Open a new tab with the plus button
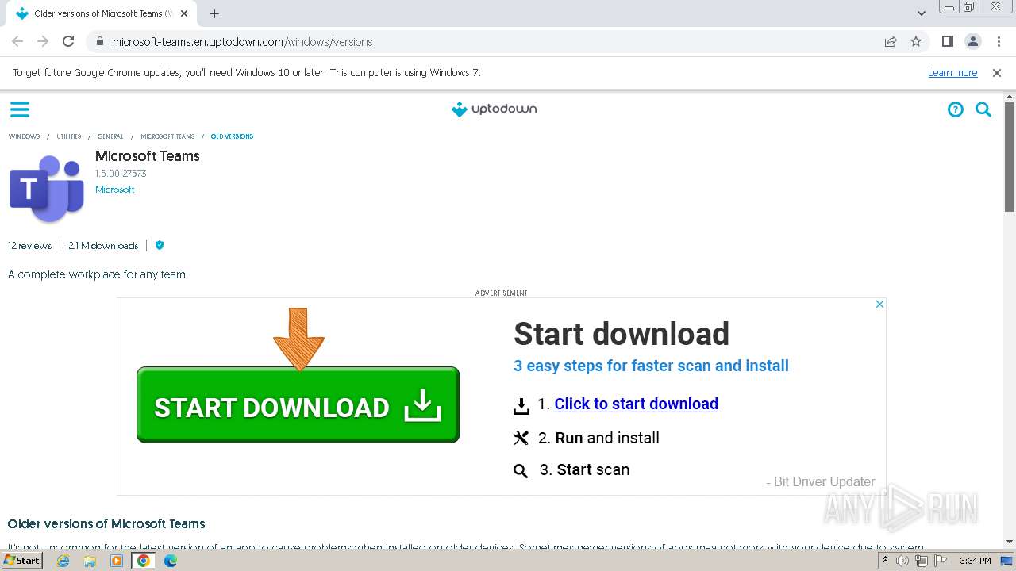The width and height of the screenshot is (1016, 571). 214,13
